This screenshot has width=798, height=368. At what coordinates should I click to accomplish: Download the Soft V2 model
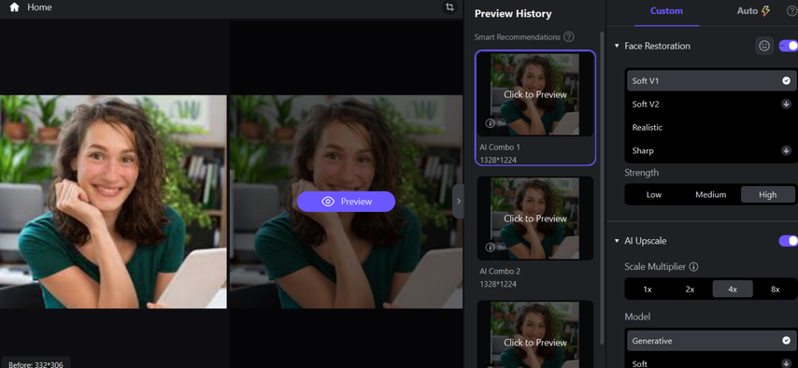click(786, 105)
